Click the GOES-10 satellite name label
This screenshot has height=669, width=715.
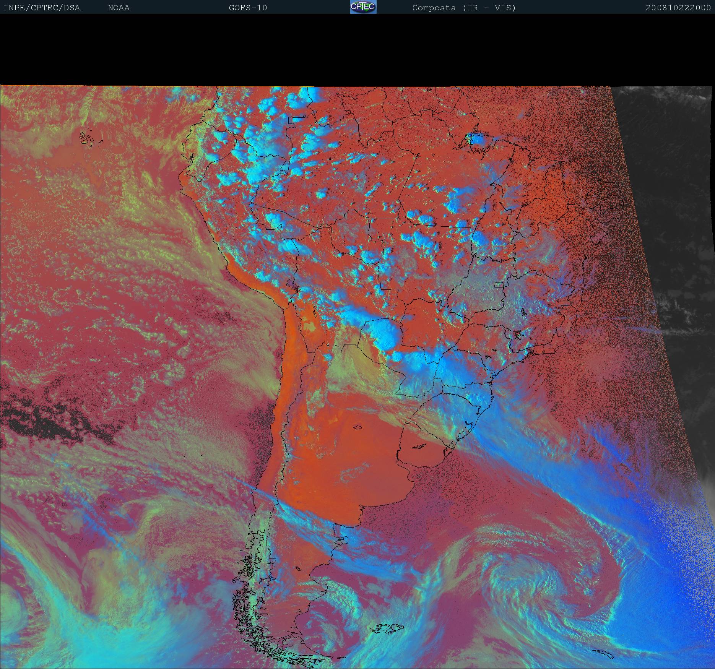[248, 8]
